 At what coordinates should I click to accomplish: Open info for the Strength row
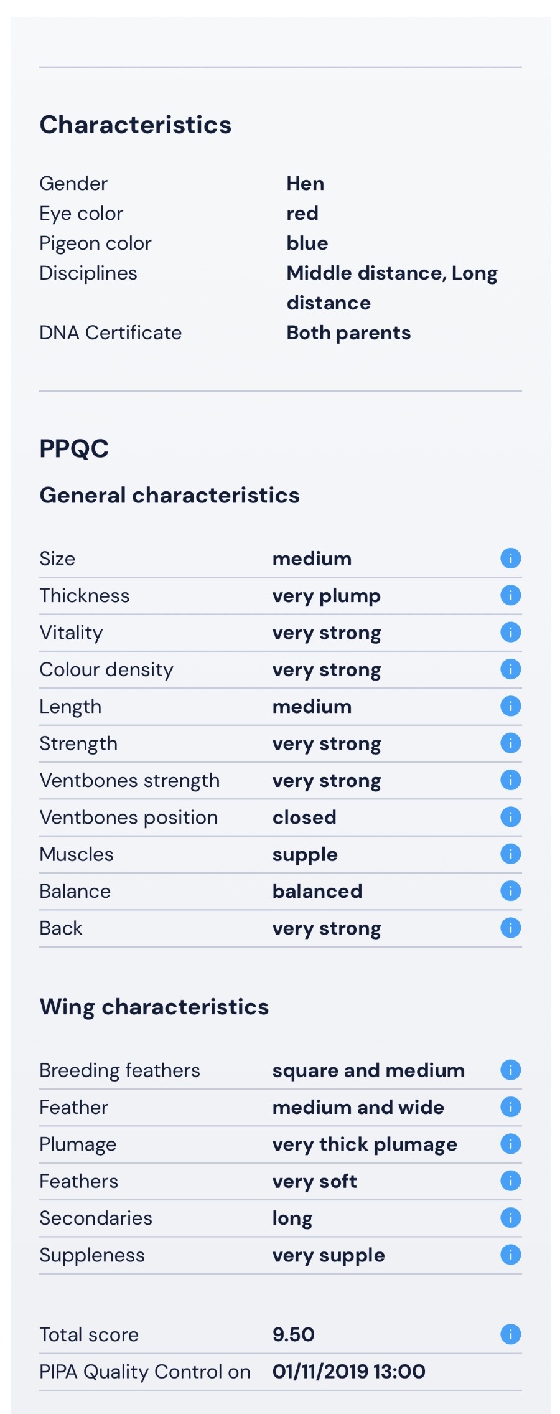510,743
